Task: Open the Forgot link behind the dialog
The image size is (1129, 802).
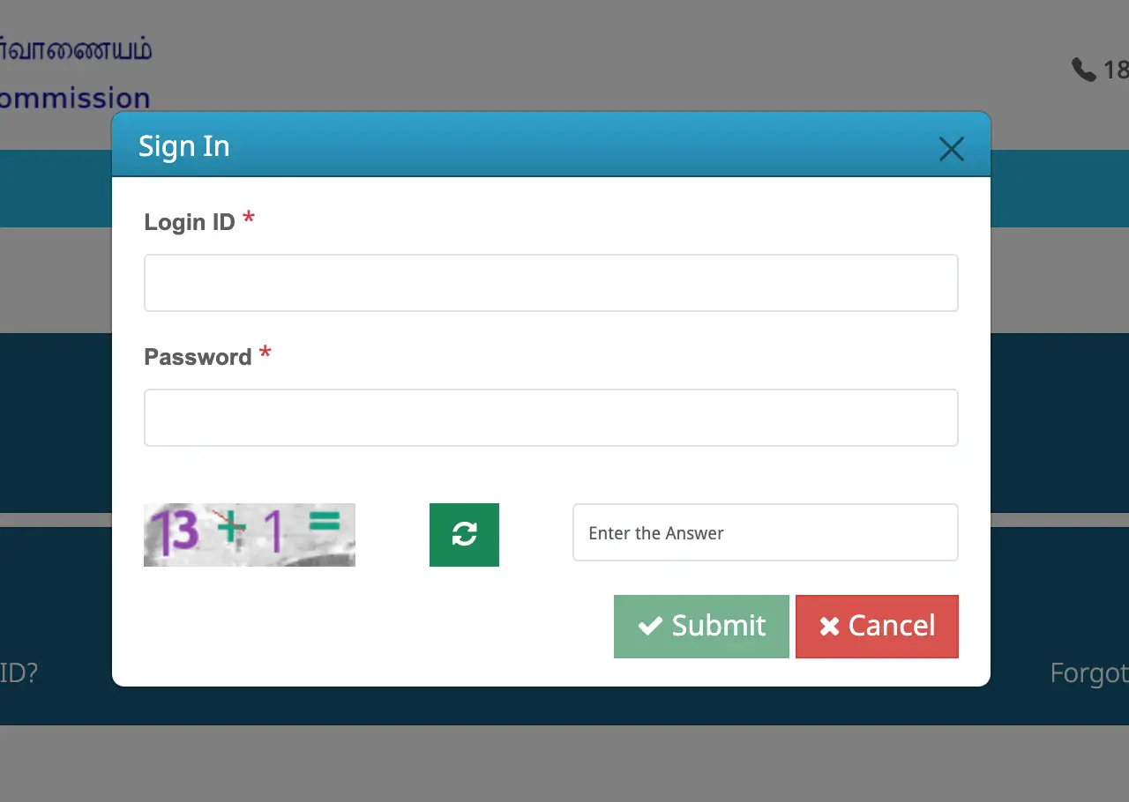Action: [1089, 673]
